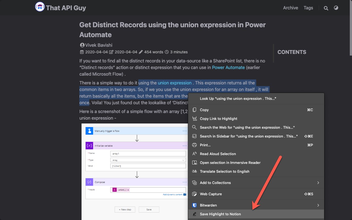
Task: Go to That API Guy home title
Action: (66, 8)
